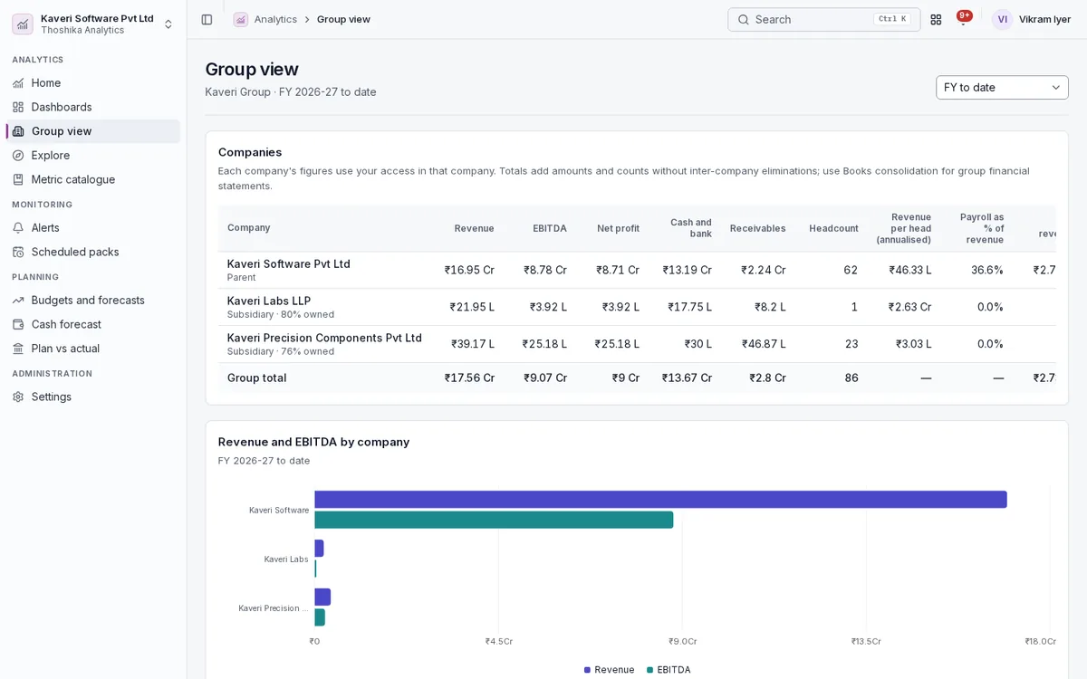Select Kaveri Precision Components Pvt Ltd row name
This screenshot has height=679, width=1087.
point(324,338)
